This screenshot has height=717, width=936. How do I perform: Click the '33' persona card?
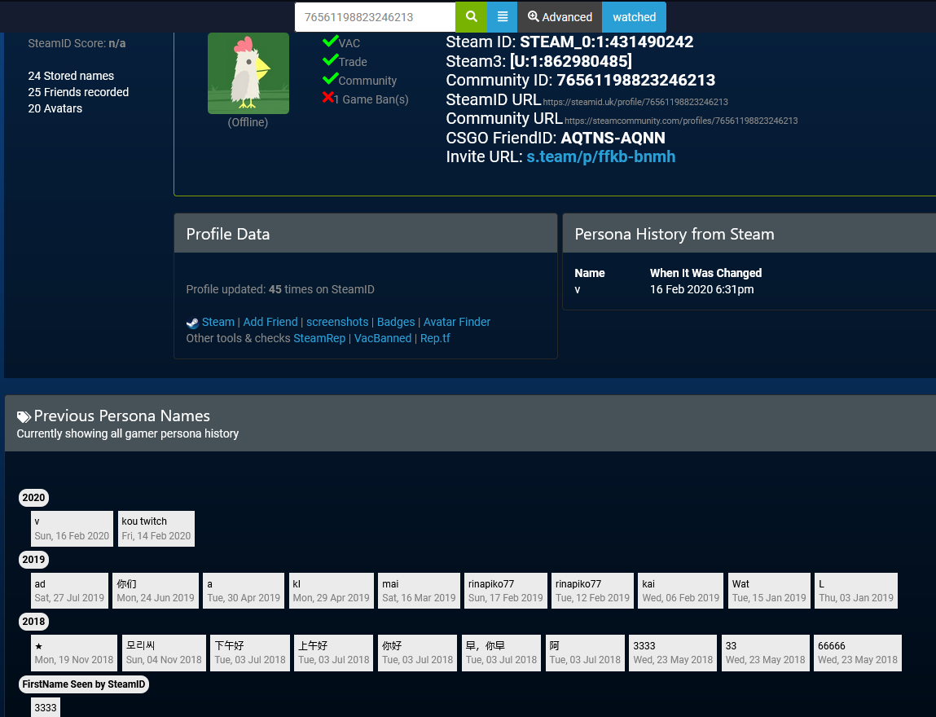tap(765, 653)
